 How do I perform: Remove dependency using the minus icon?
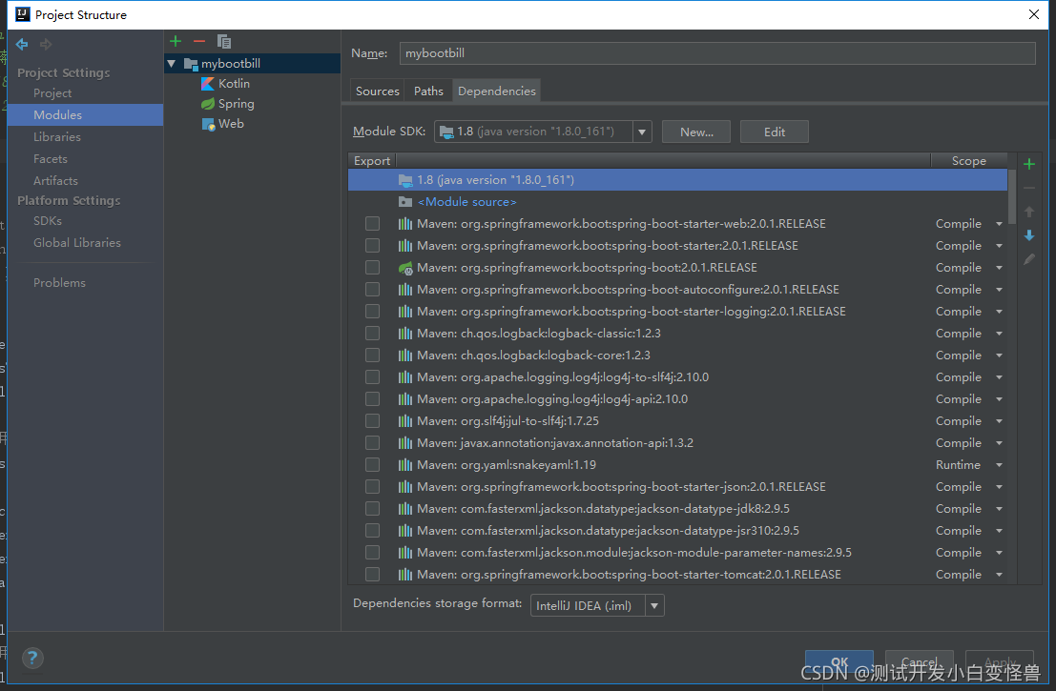(x=1029, y=189)
